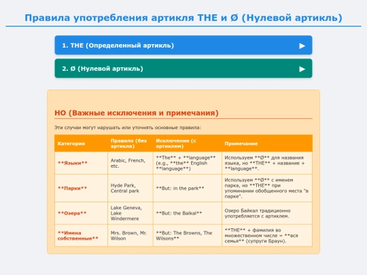Click the cell **The** + **language** example
Viewport: 367px width, 275px height.
click(x=188, y=163)
